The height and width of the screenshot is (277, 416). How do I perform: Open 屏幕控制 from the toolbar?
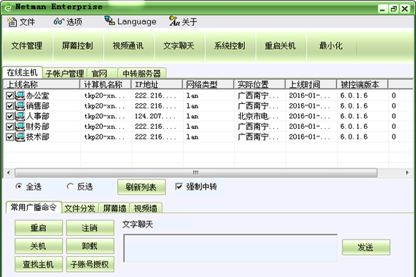point(77,46)
